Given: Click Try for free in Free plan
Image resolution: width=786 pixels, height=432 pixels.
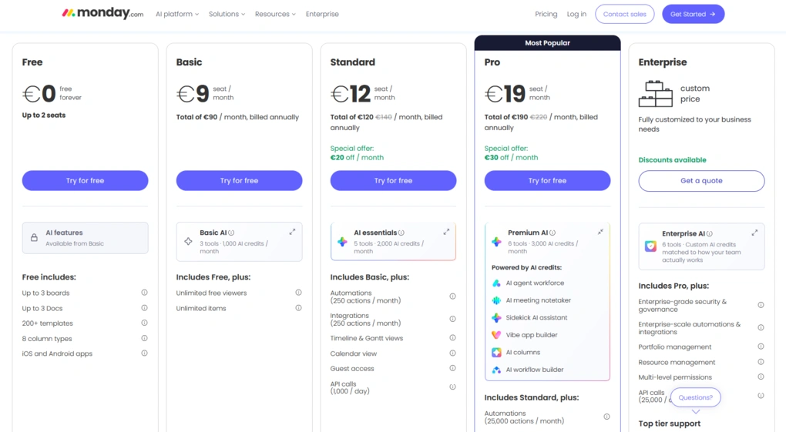Looking at the screenshot, I should click(x=86, y=180).
